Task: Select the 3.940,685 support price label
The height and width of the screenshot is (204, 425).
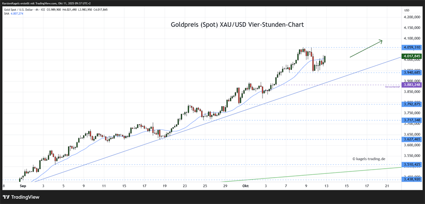Action: pos(411,73)
